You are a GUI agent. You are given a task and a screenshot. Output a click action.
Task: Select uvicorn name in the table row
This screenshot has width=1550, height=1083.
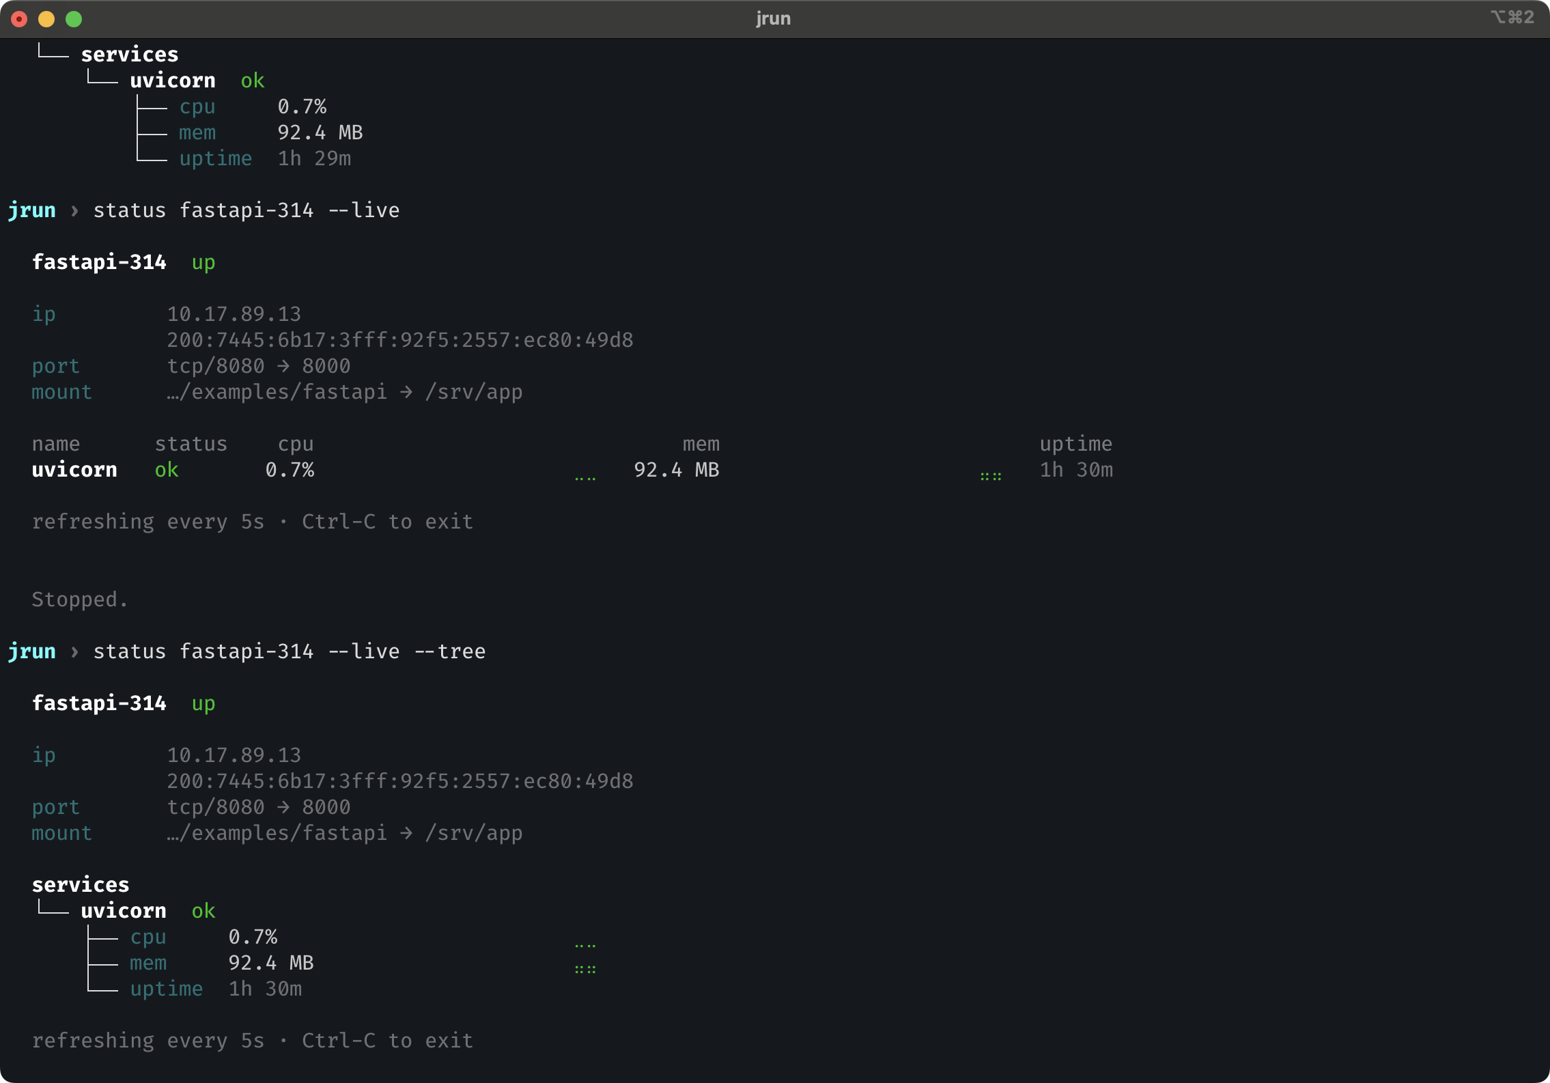click(x=74, y=470)
